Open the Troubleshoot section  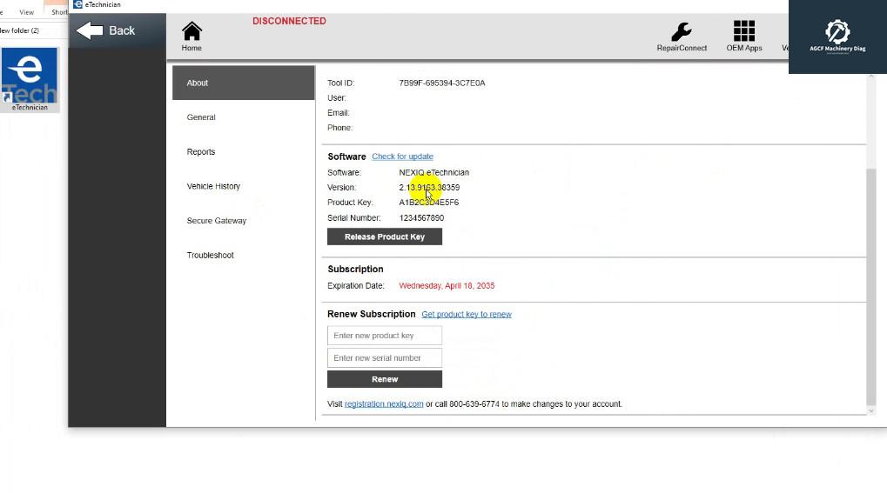[x=243, y=255]
